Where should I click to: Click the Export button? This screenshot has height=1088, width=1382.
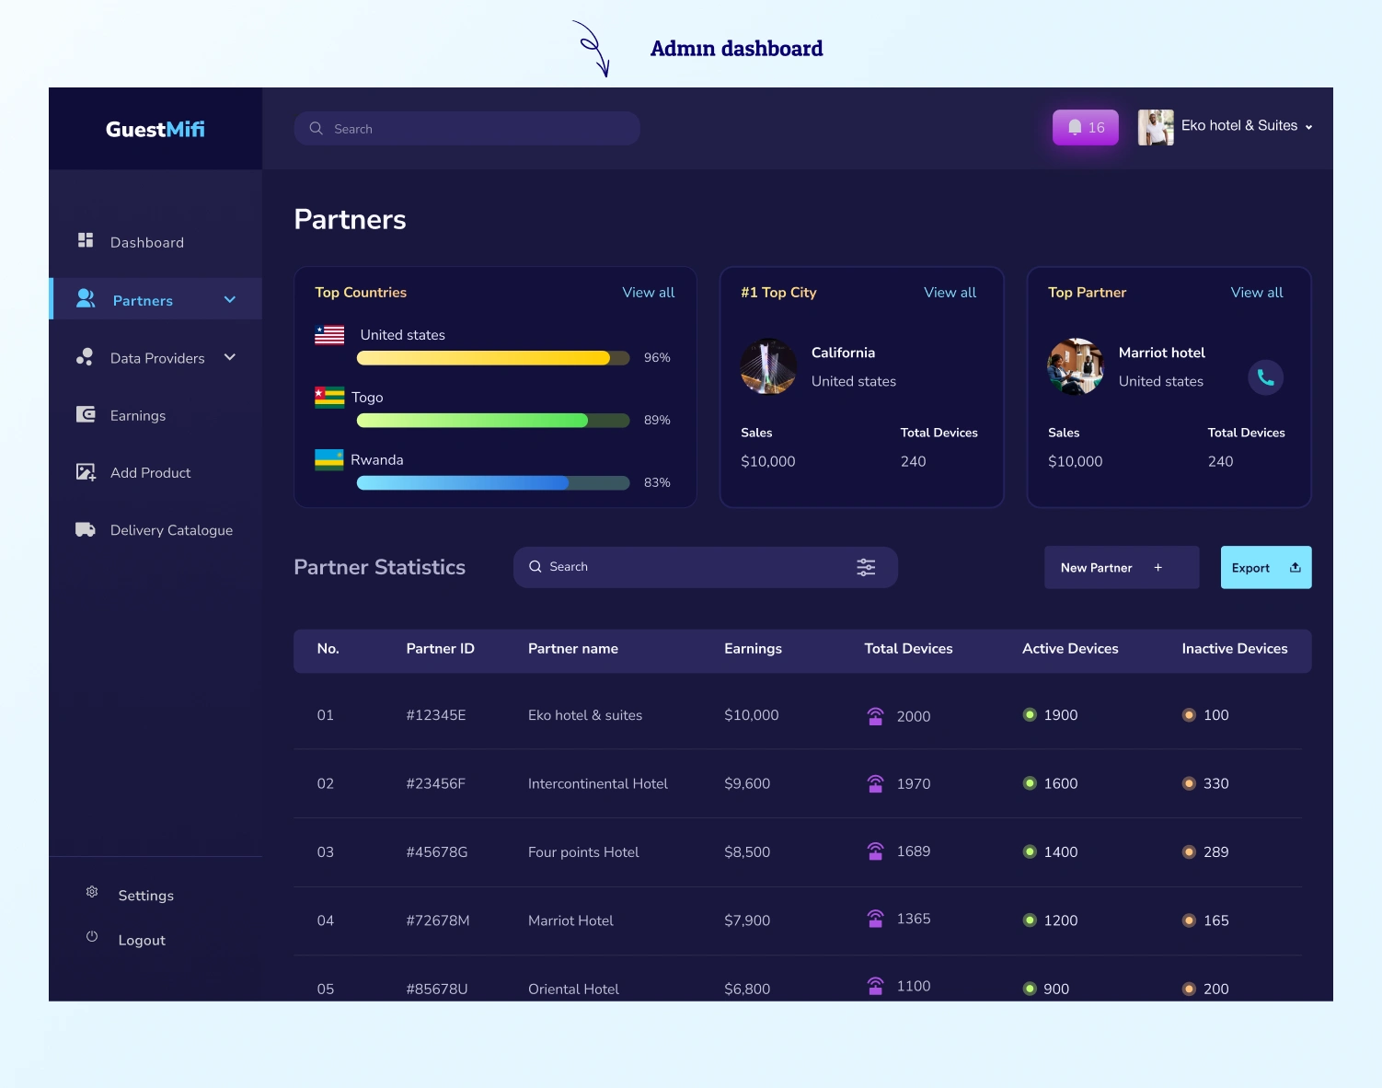pos(1266,567)
